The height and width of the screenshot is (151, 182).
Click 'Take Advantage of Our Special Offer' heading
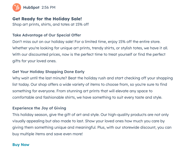48,35
